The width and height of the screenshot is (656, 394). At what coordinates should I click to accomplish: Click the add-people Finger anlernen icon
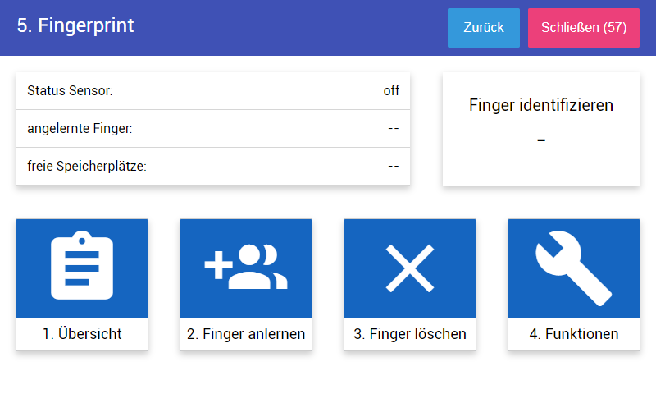click(246, 267)
